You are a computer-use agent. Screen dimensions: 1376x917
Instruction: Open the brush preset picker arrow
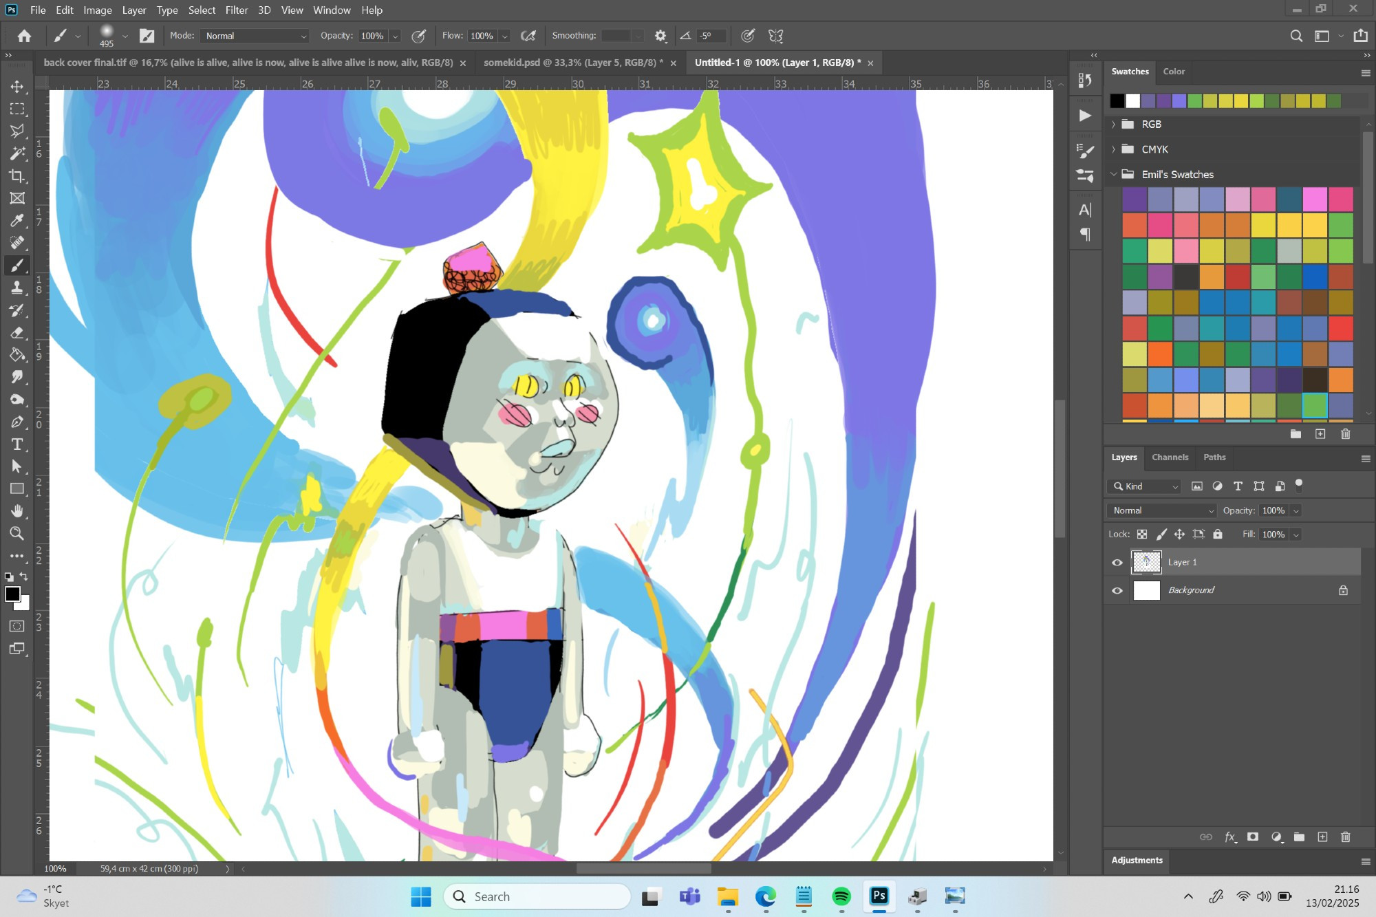[125, 36]
